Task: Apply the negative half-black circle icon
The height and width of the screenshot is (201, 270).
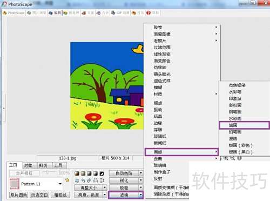Action: pyautogui.click(x=102, y=173)
